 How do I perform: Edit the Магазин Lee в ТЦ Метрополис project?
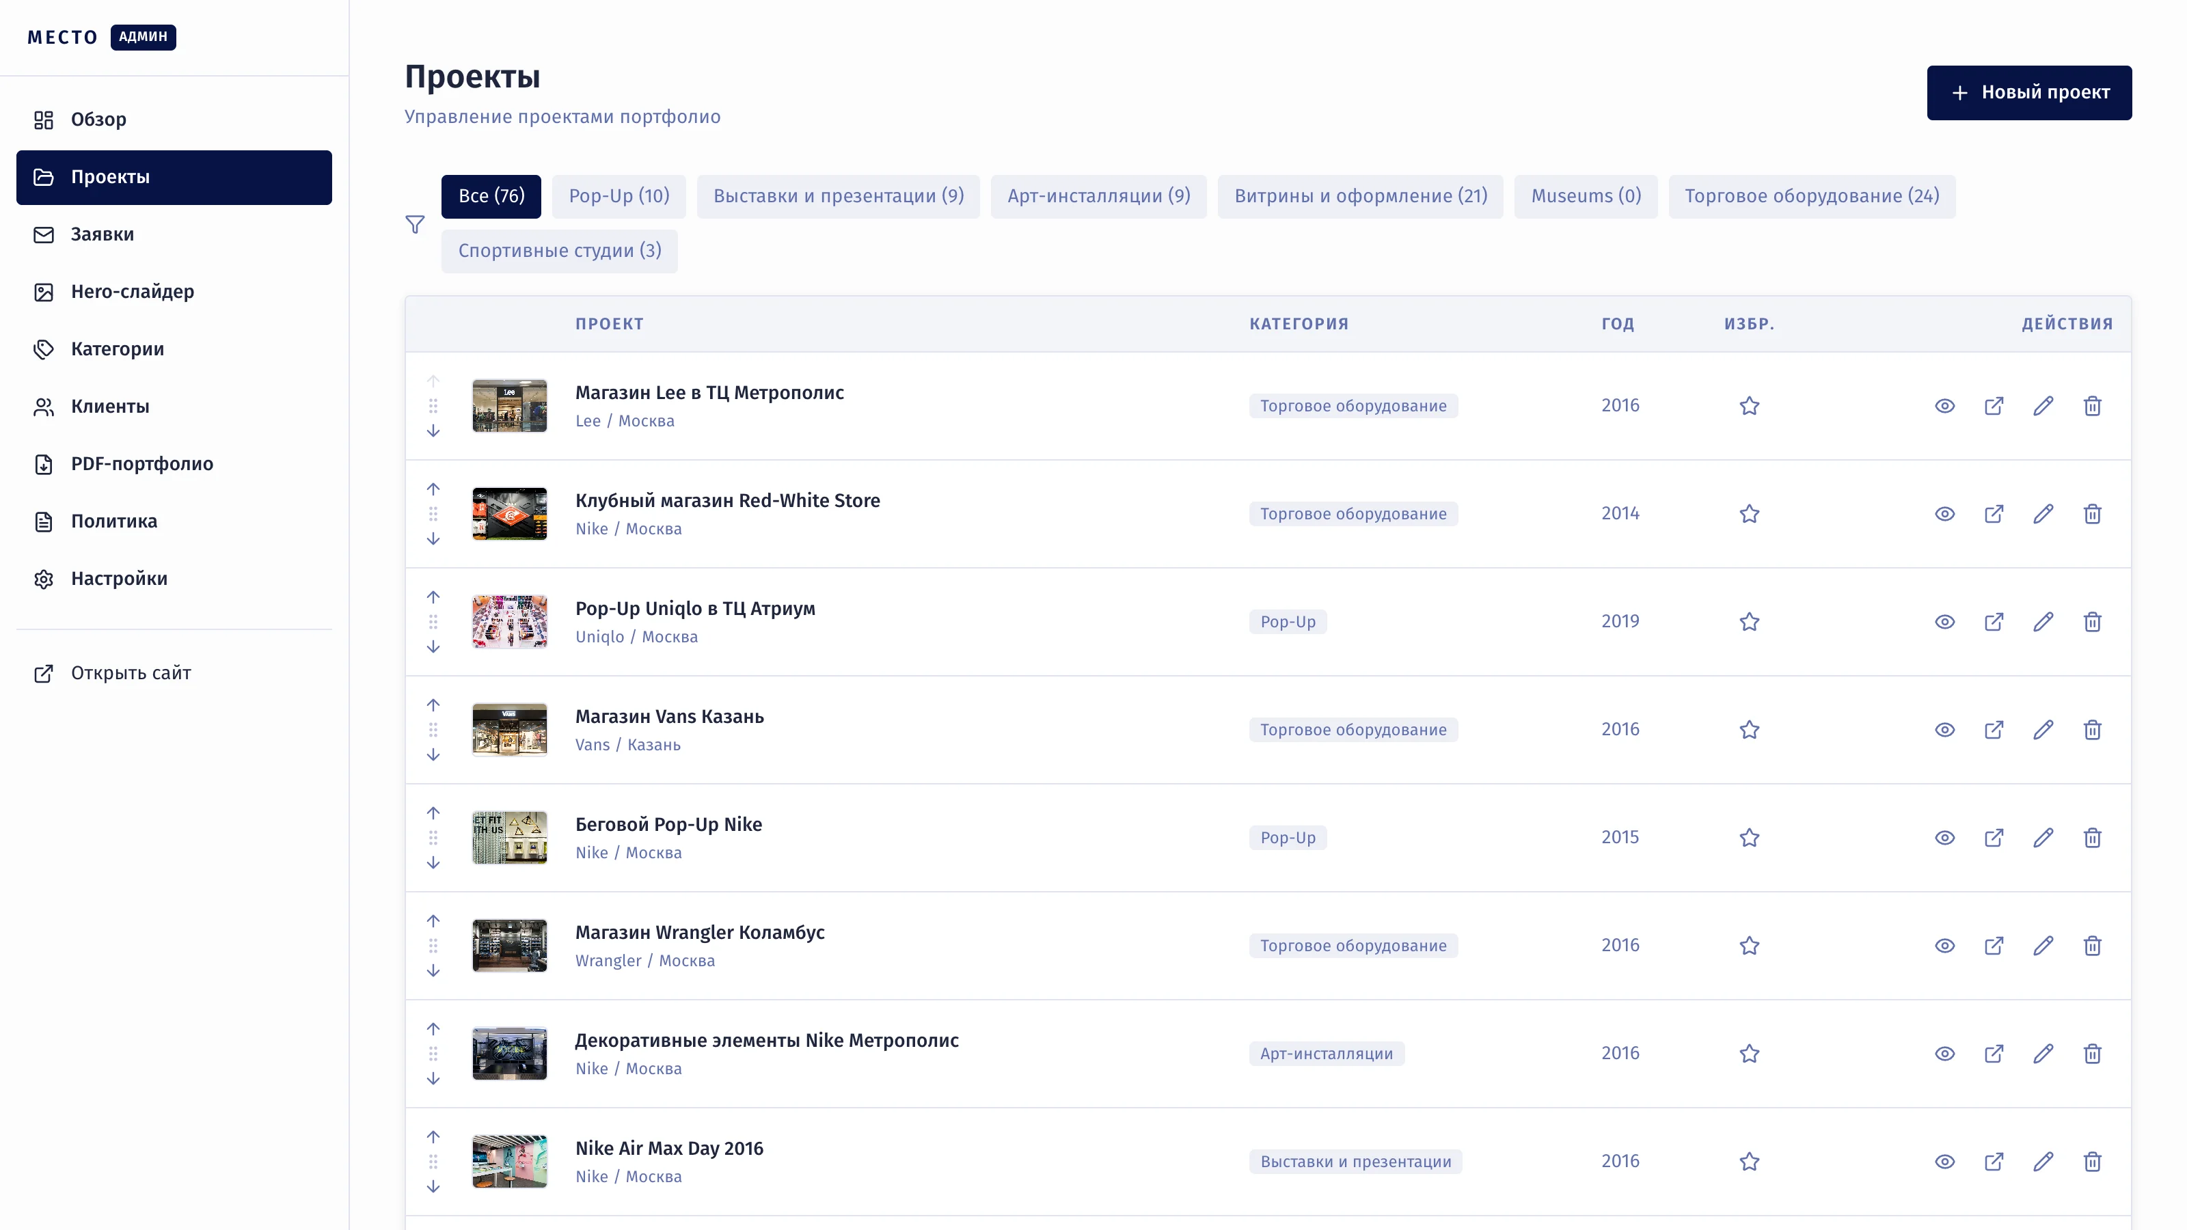click(2043, 406)
